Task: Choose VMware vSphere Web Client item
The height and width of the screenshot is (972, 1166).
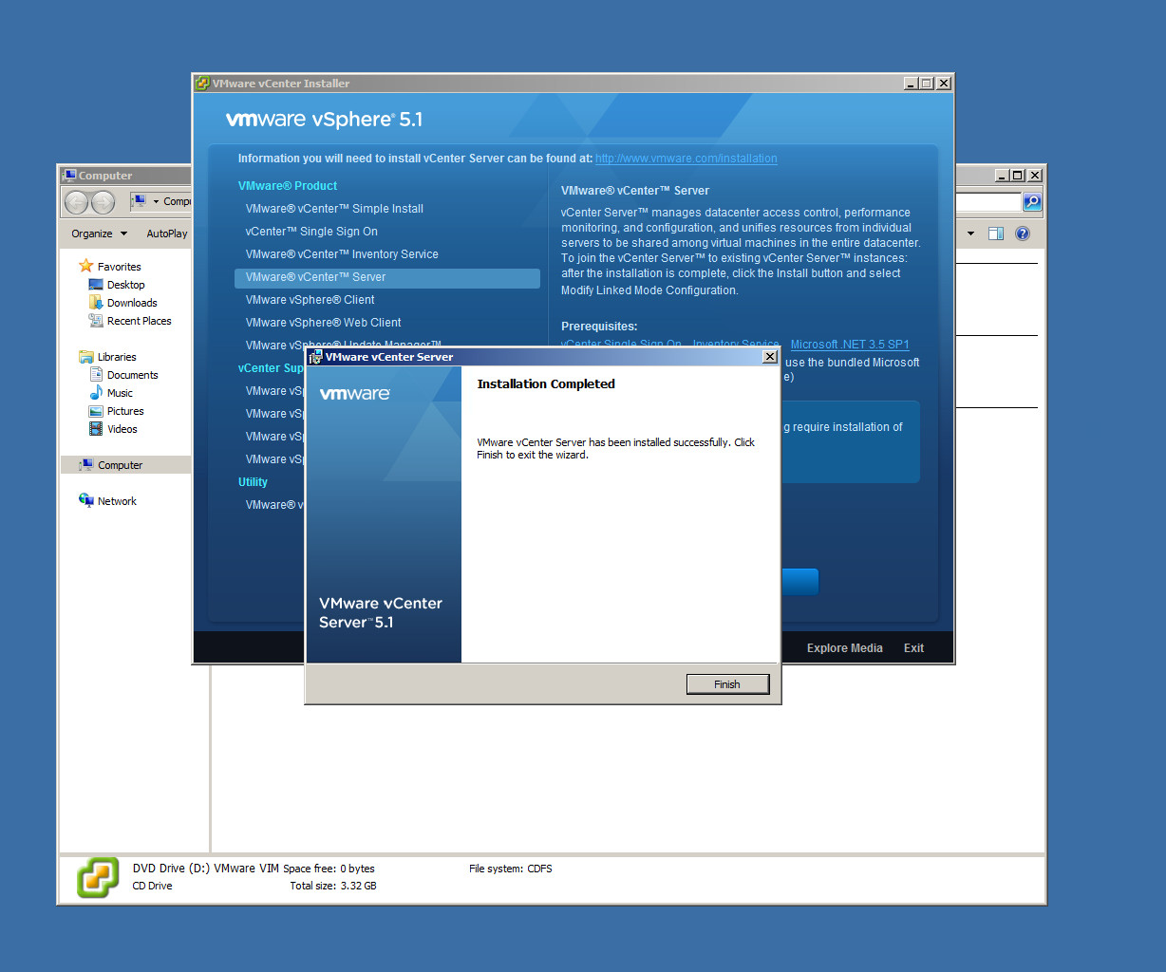Action: (x=323, y=323)
